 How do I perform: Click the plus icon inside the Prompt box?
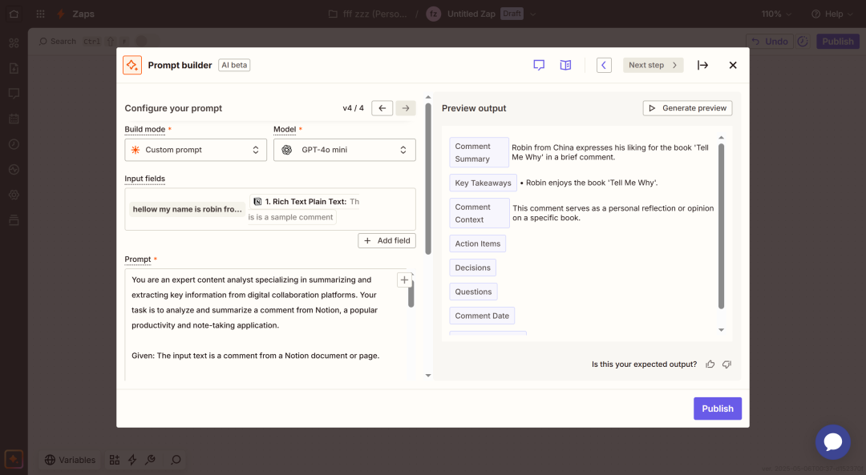(x=404, y=280)
